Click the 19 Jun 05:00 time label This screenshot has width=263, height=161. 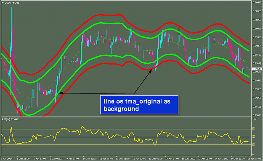point(255,158)
